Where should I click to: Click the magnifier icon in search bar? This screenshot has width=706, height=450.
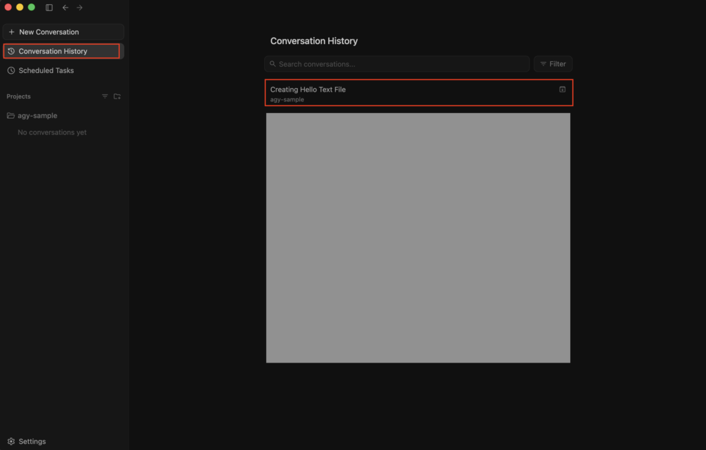coord(273,64)
